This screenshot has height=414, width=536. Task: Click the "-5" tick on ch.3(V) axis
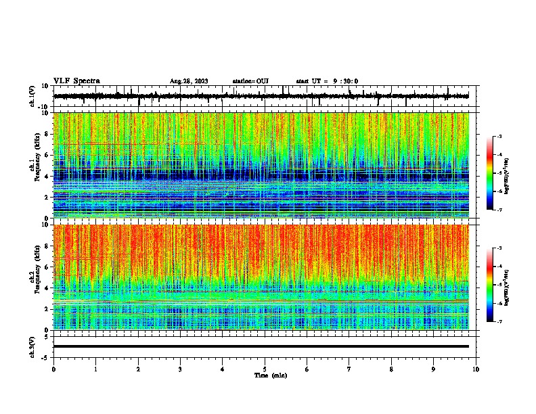pyautogui.click(x=45, y=358)
